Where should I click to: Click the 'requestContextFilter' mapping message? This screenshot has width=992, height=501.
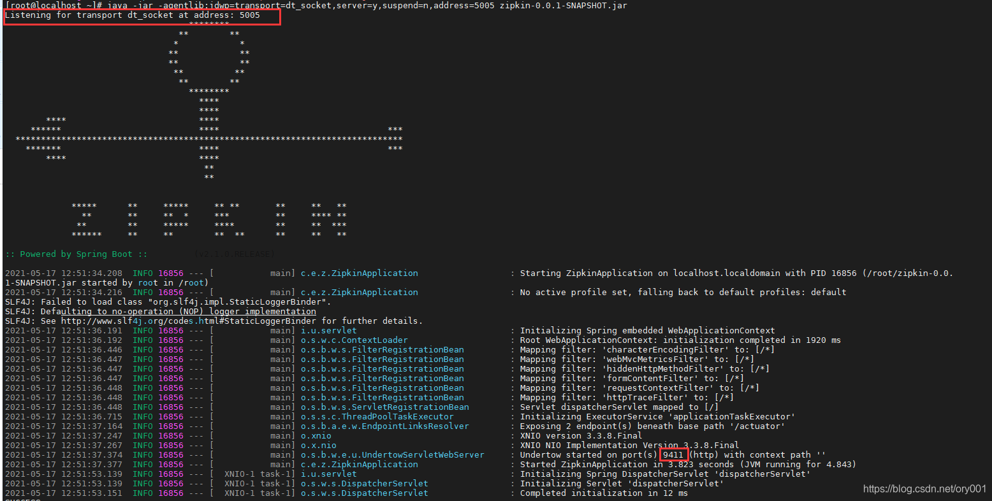click(640, 388)
